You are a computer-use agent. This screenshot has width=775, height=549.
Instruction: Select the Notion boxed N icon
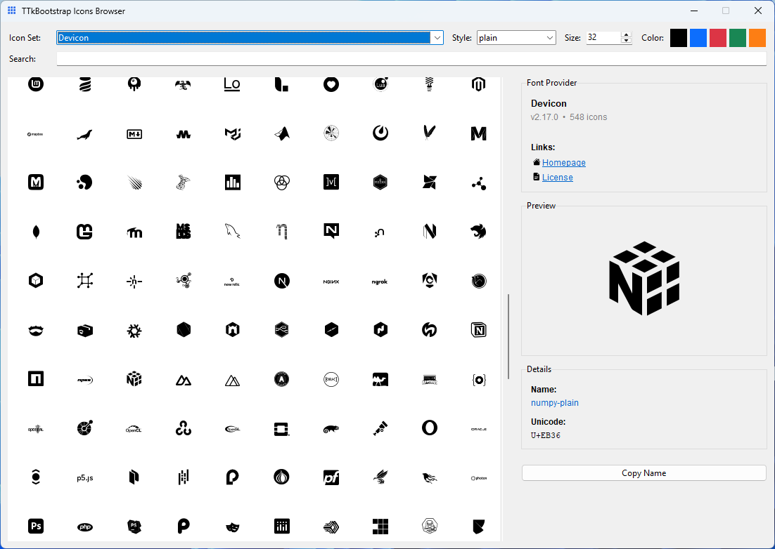[478, 329]
